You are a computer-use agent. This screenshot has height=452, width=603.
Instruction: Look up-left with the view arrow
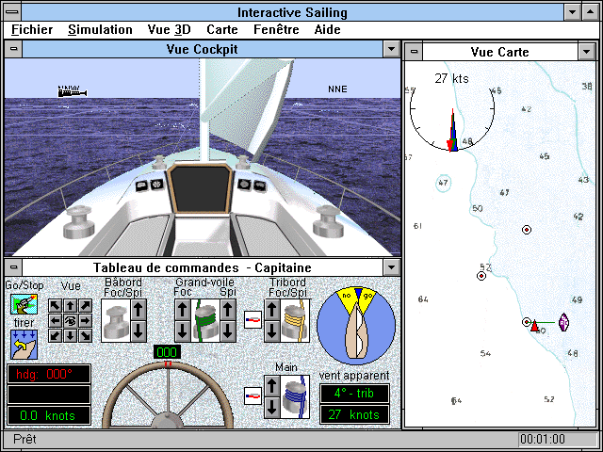[56, 306]
